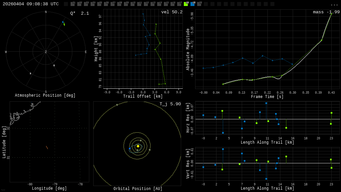Click the timestamp 20260404 09:08:38 UTC
Image resolution: width=341 pixels, height=192 pixels.
(x=31, y=4)
